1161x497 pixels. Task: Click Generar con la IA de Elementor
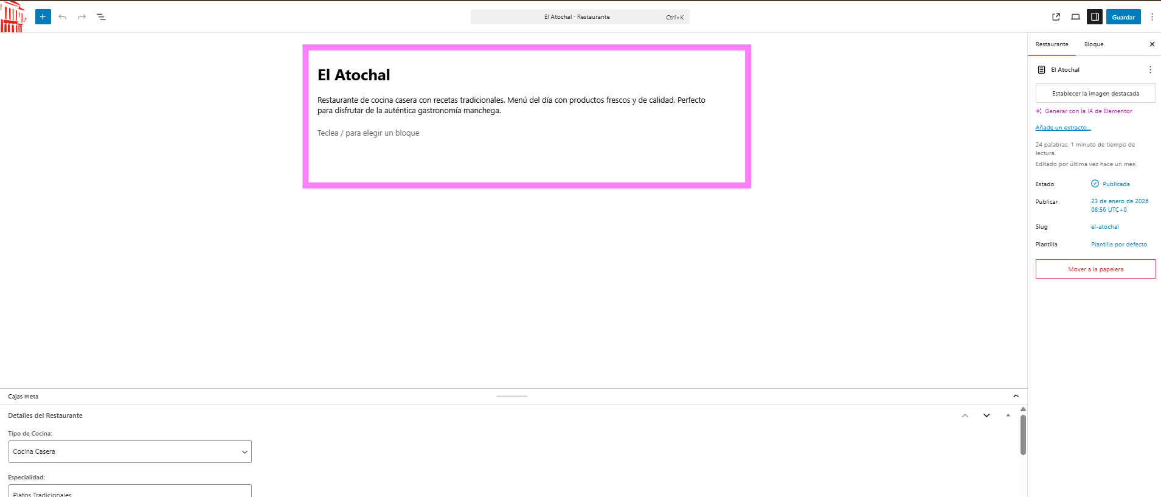[1088, 111]
